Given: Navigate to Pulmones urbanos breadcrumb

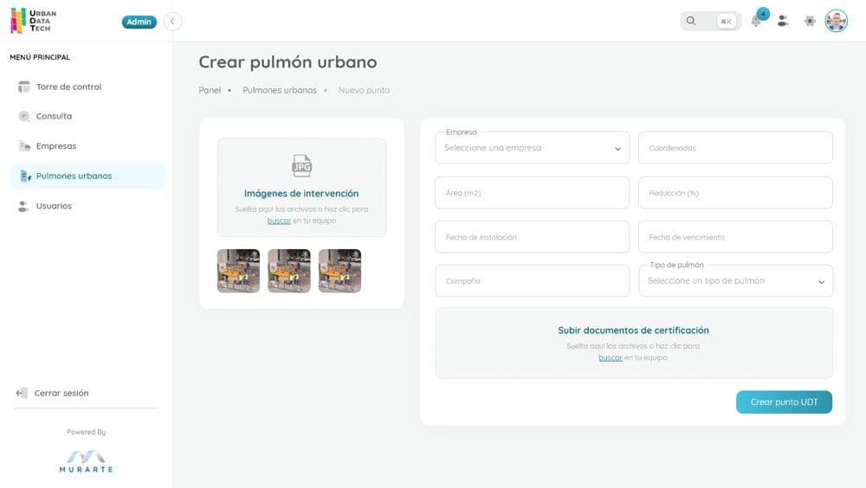Looking at the screenshot, I should pos(280,90).
